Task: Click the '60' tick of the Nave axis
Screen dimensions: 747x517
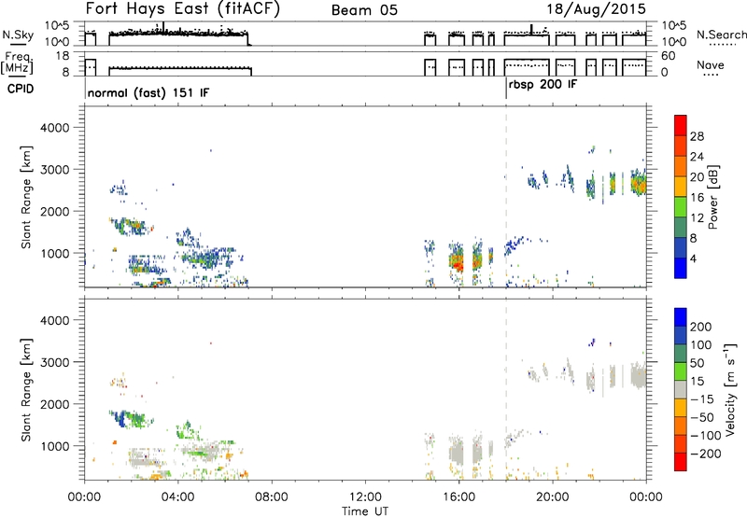Action: [668, 56]
